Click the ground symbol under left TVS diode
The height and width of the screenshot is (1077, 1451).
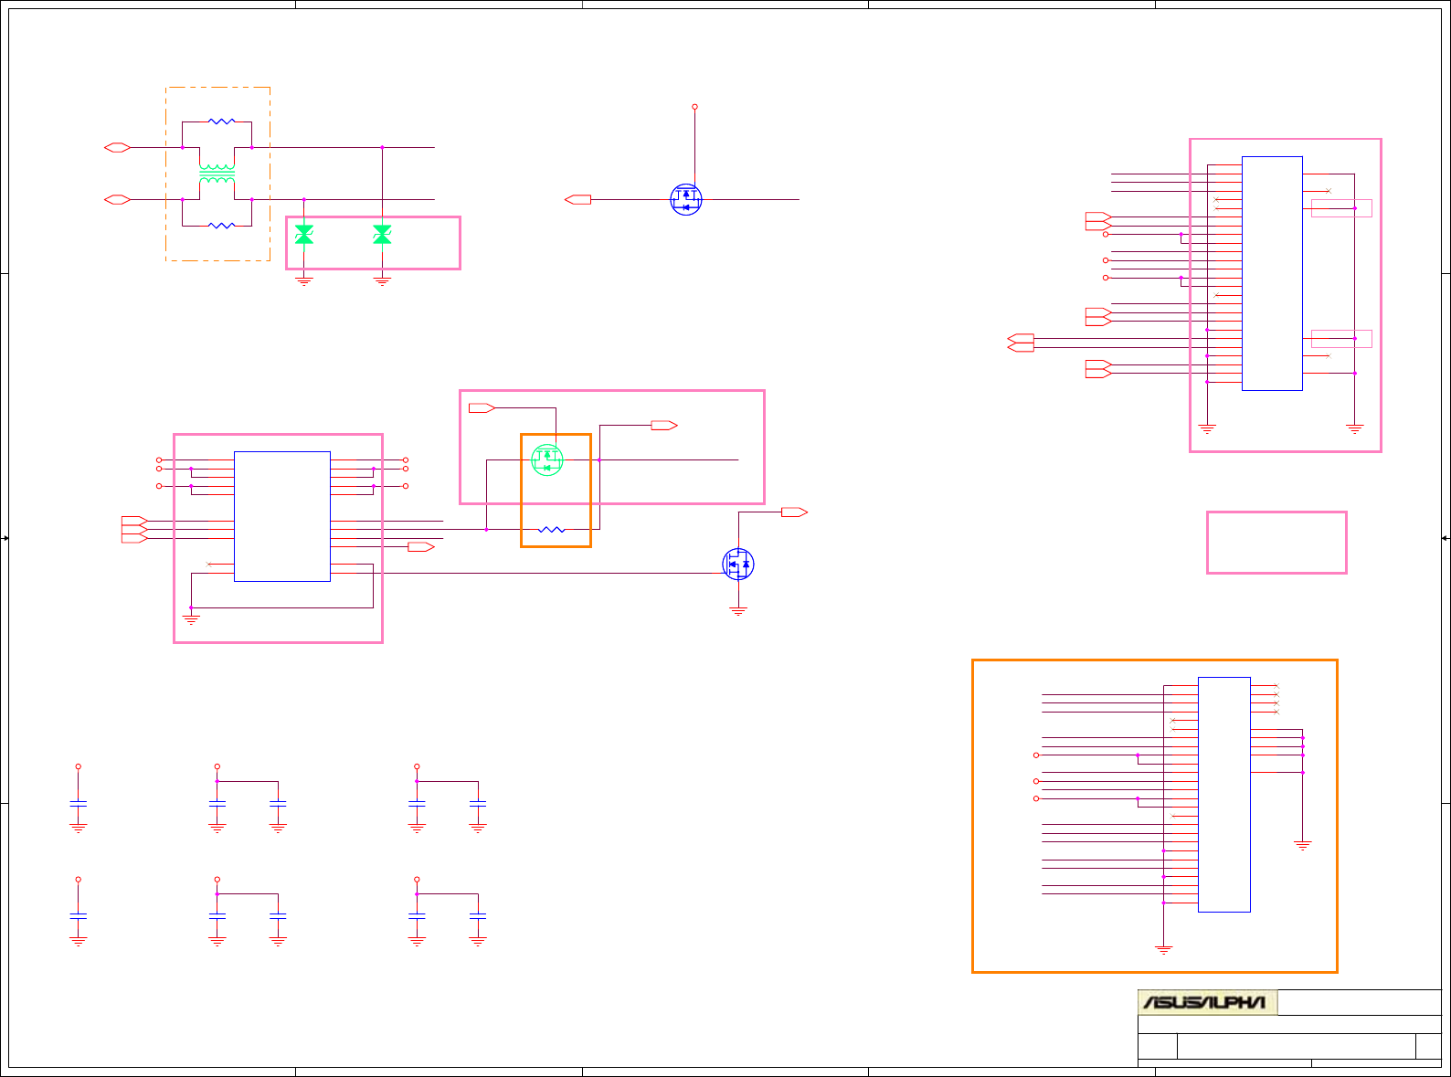(x=304, y=281)
